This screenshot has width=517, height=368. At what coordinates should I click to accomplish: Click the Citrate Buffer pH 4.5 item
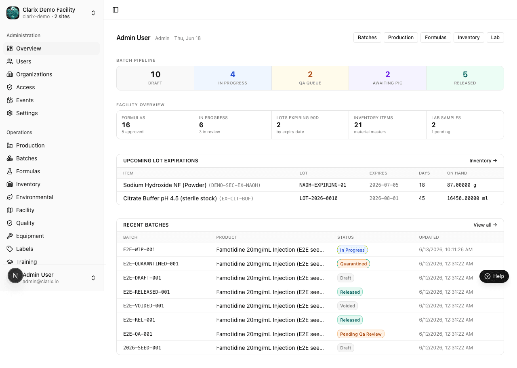[x=170, y=198]
